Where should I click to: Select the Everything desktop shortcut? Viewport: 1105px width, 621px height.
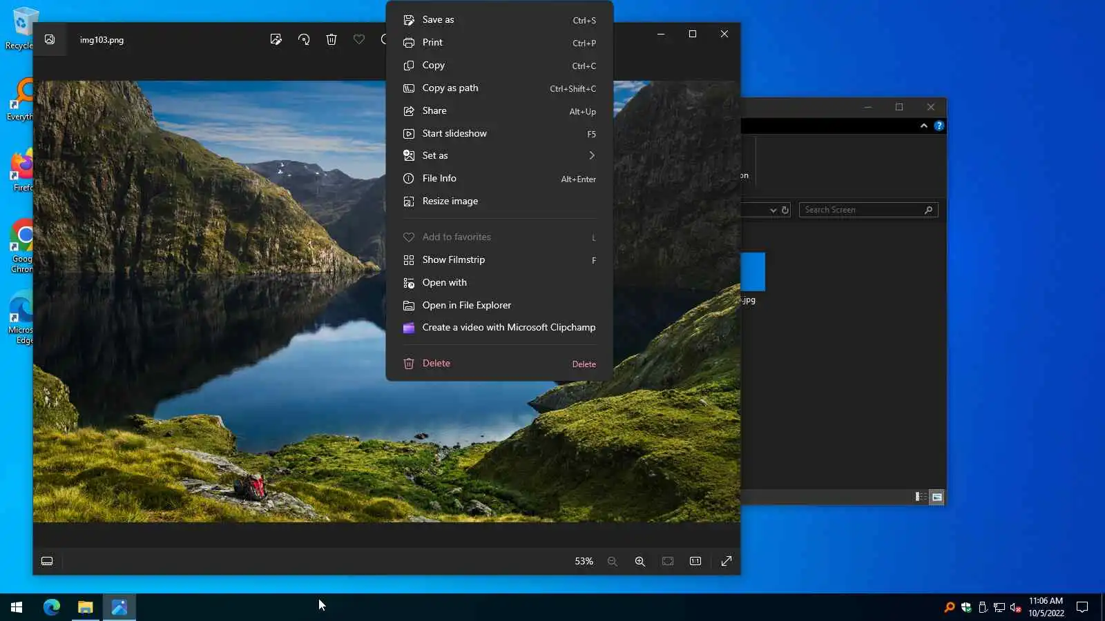click(x=22, y=99)
